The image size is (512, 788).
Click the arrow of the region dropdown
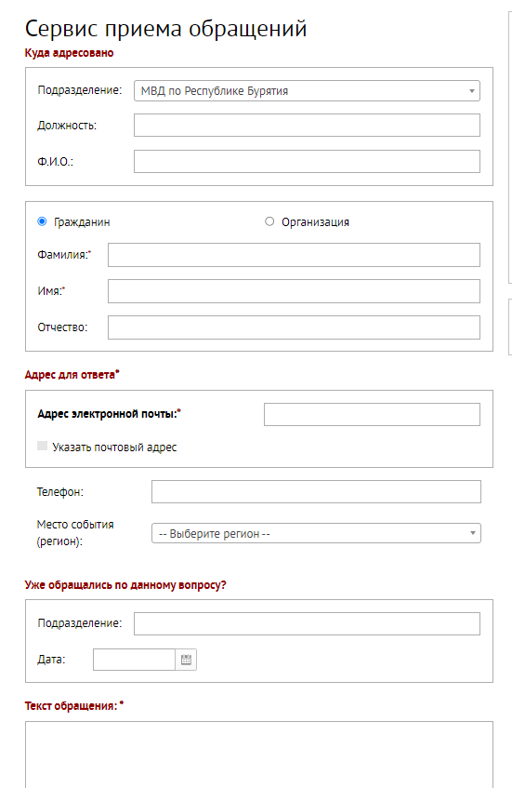472,533
